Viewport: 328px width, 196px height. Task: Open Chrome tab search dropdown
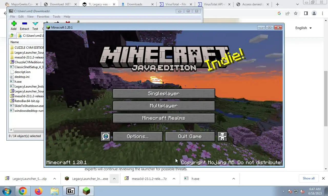[x=297, y=4]
